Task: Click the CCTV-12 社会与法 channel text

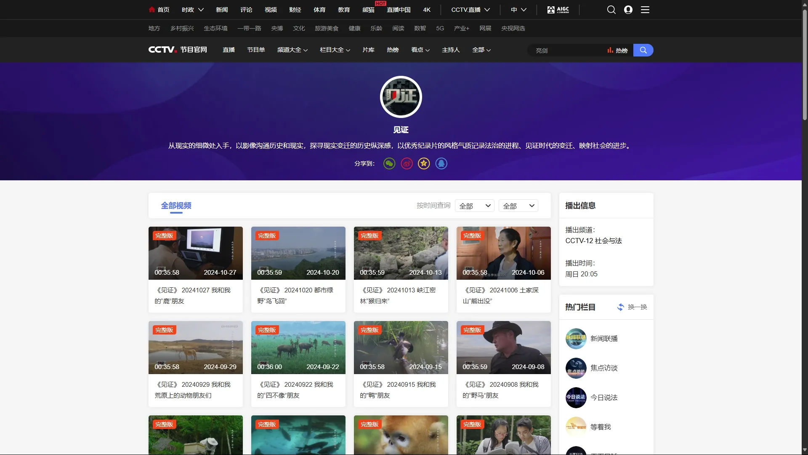Action: 593,241
